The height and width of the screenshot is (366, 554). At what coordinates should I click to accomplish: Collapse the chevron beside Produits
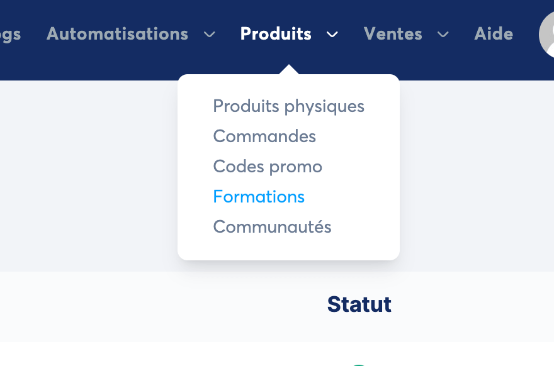coord(332,35)
